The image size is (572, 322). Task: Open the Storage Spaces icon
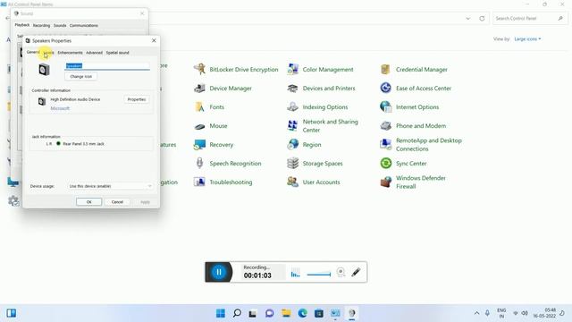[292, 163]
